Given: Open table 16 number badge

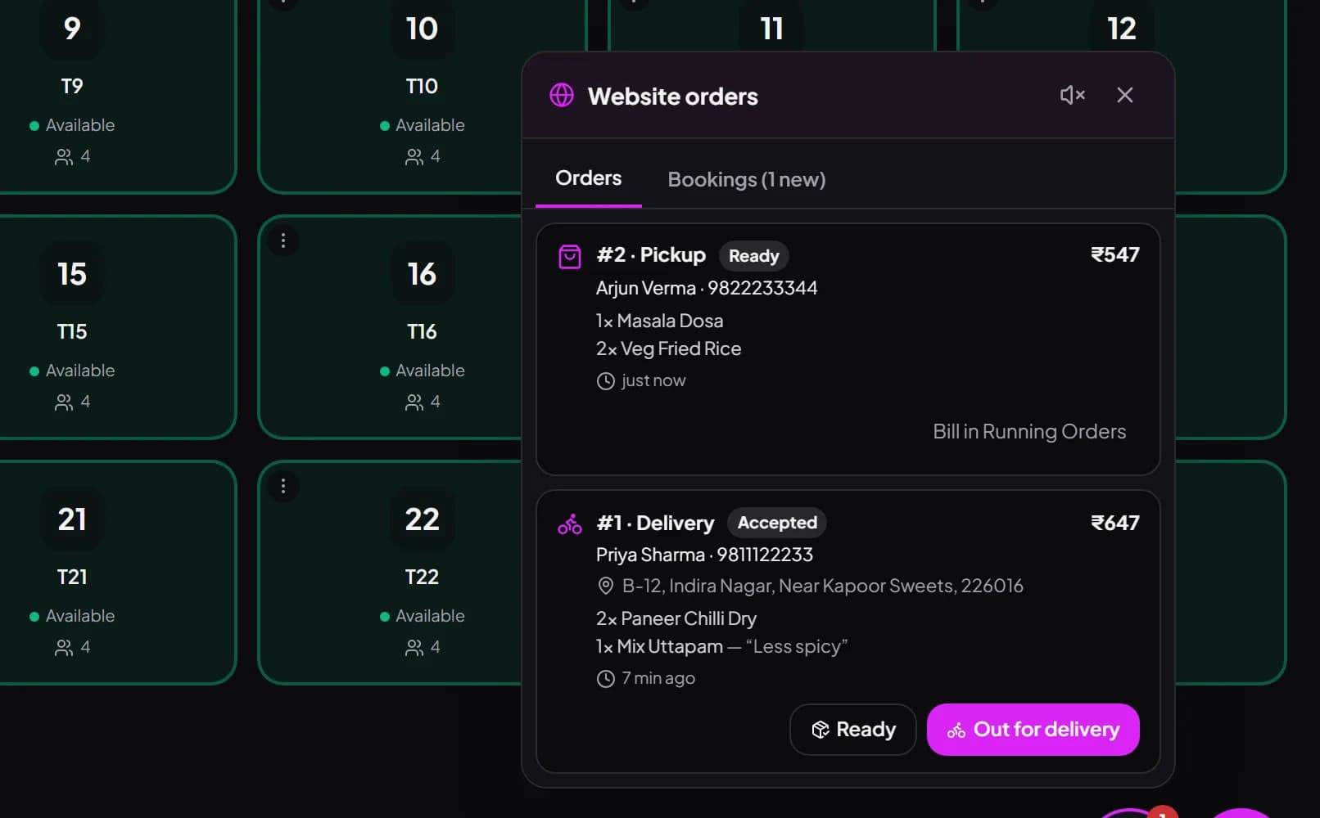Looking at the screenshot, I should 422,274.
